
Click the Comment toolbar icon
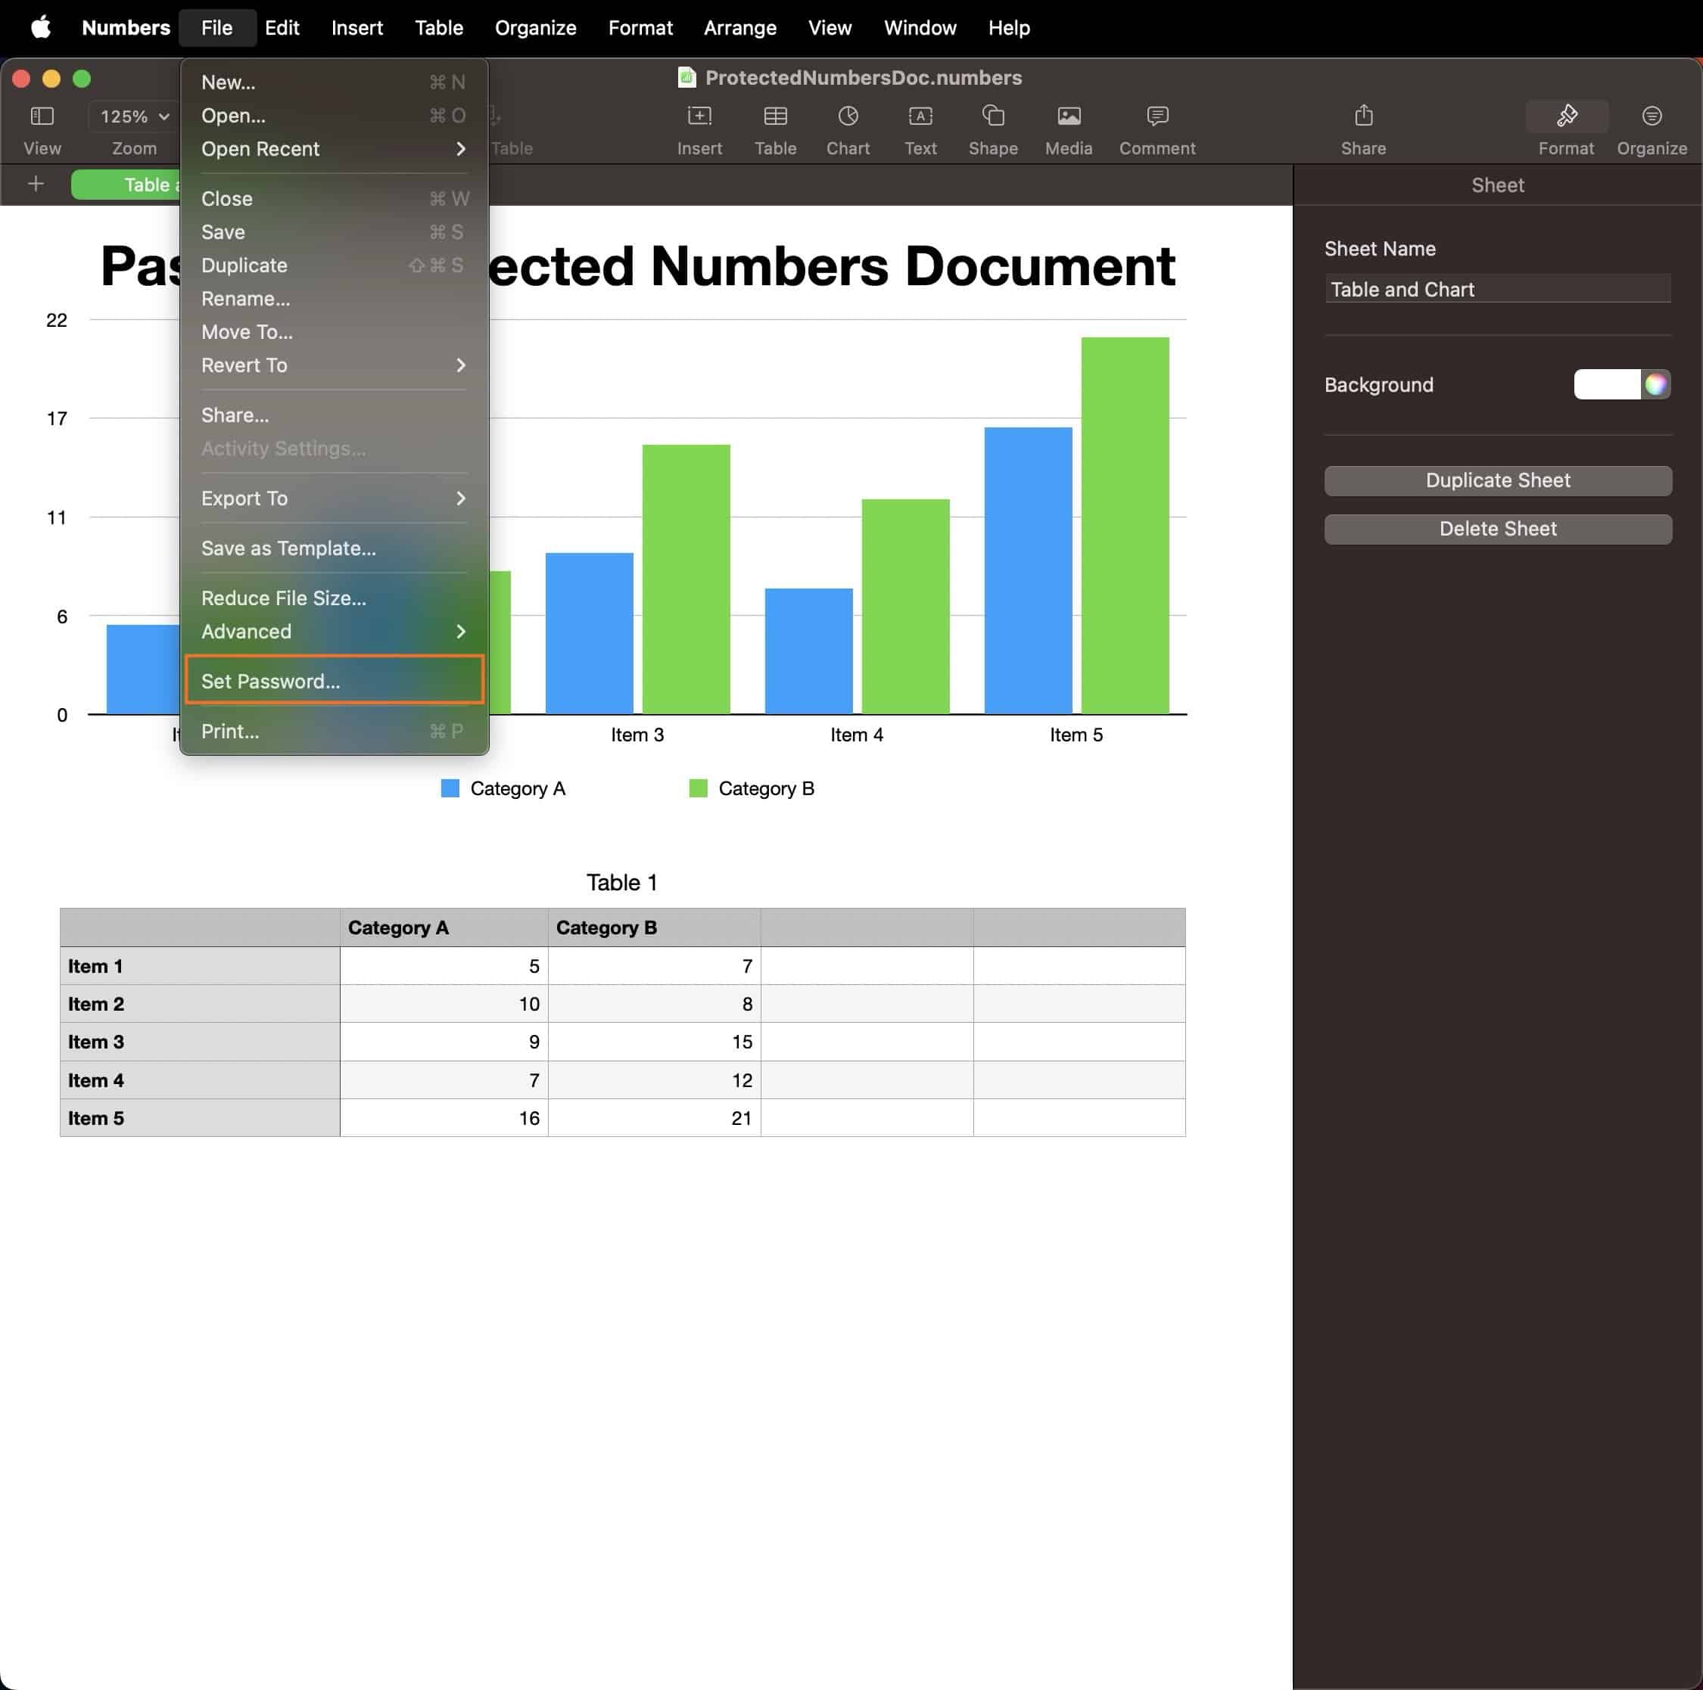pos(1157,116)
